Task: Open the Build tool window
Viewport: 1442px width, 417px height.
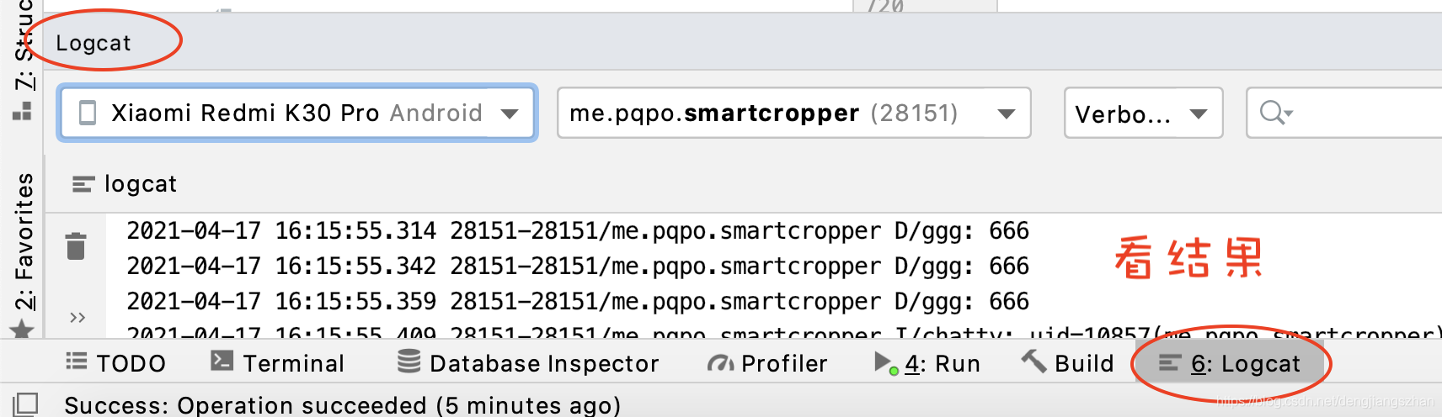Action: pos(1067,363)
